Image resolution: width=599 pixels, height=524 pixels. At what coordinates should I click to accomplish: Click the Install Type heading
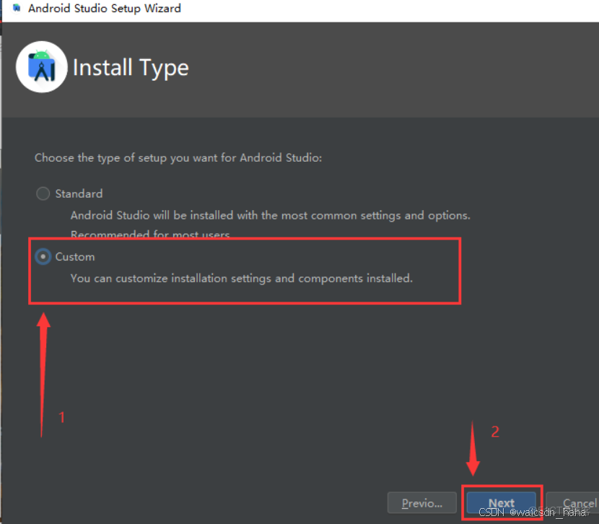130,66
